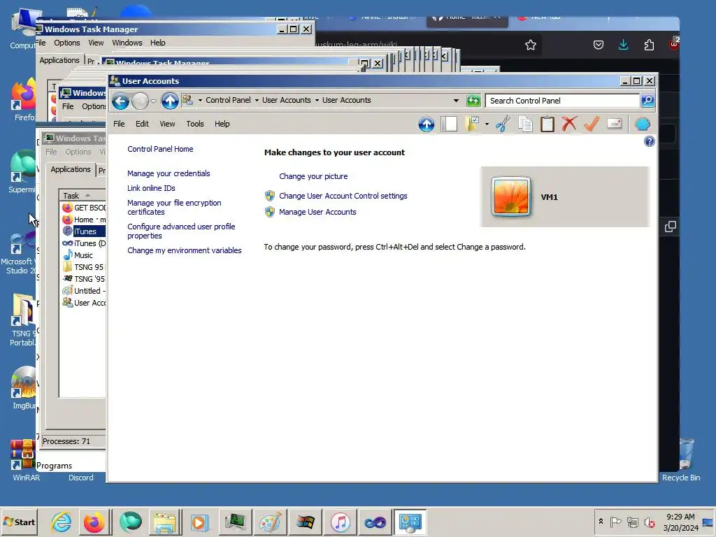Expand the root breadcrumb arrow before Control Panel
This screenshot has width=716, height=537.
[x=200, y=101]
